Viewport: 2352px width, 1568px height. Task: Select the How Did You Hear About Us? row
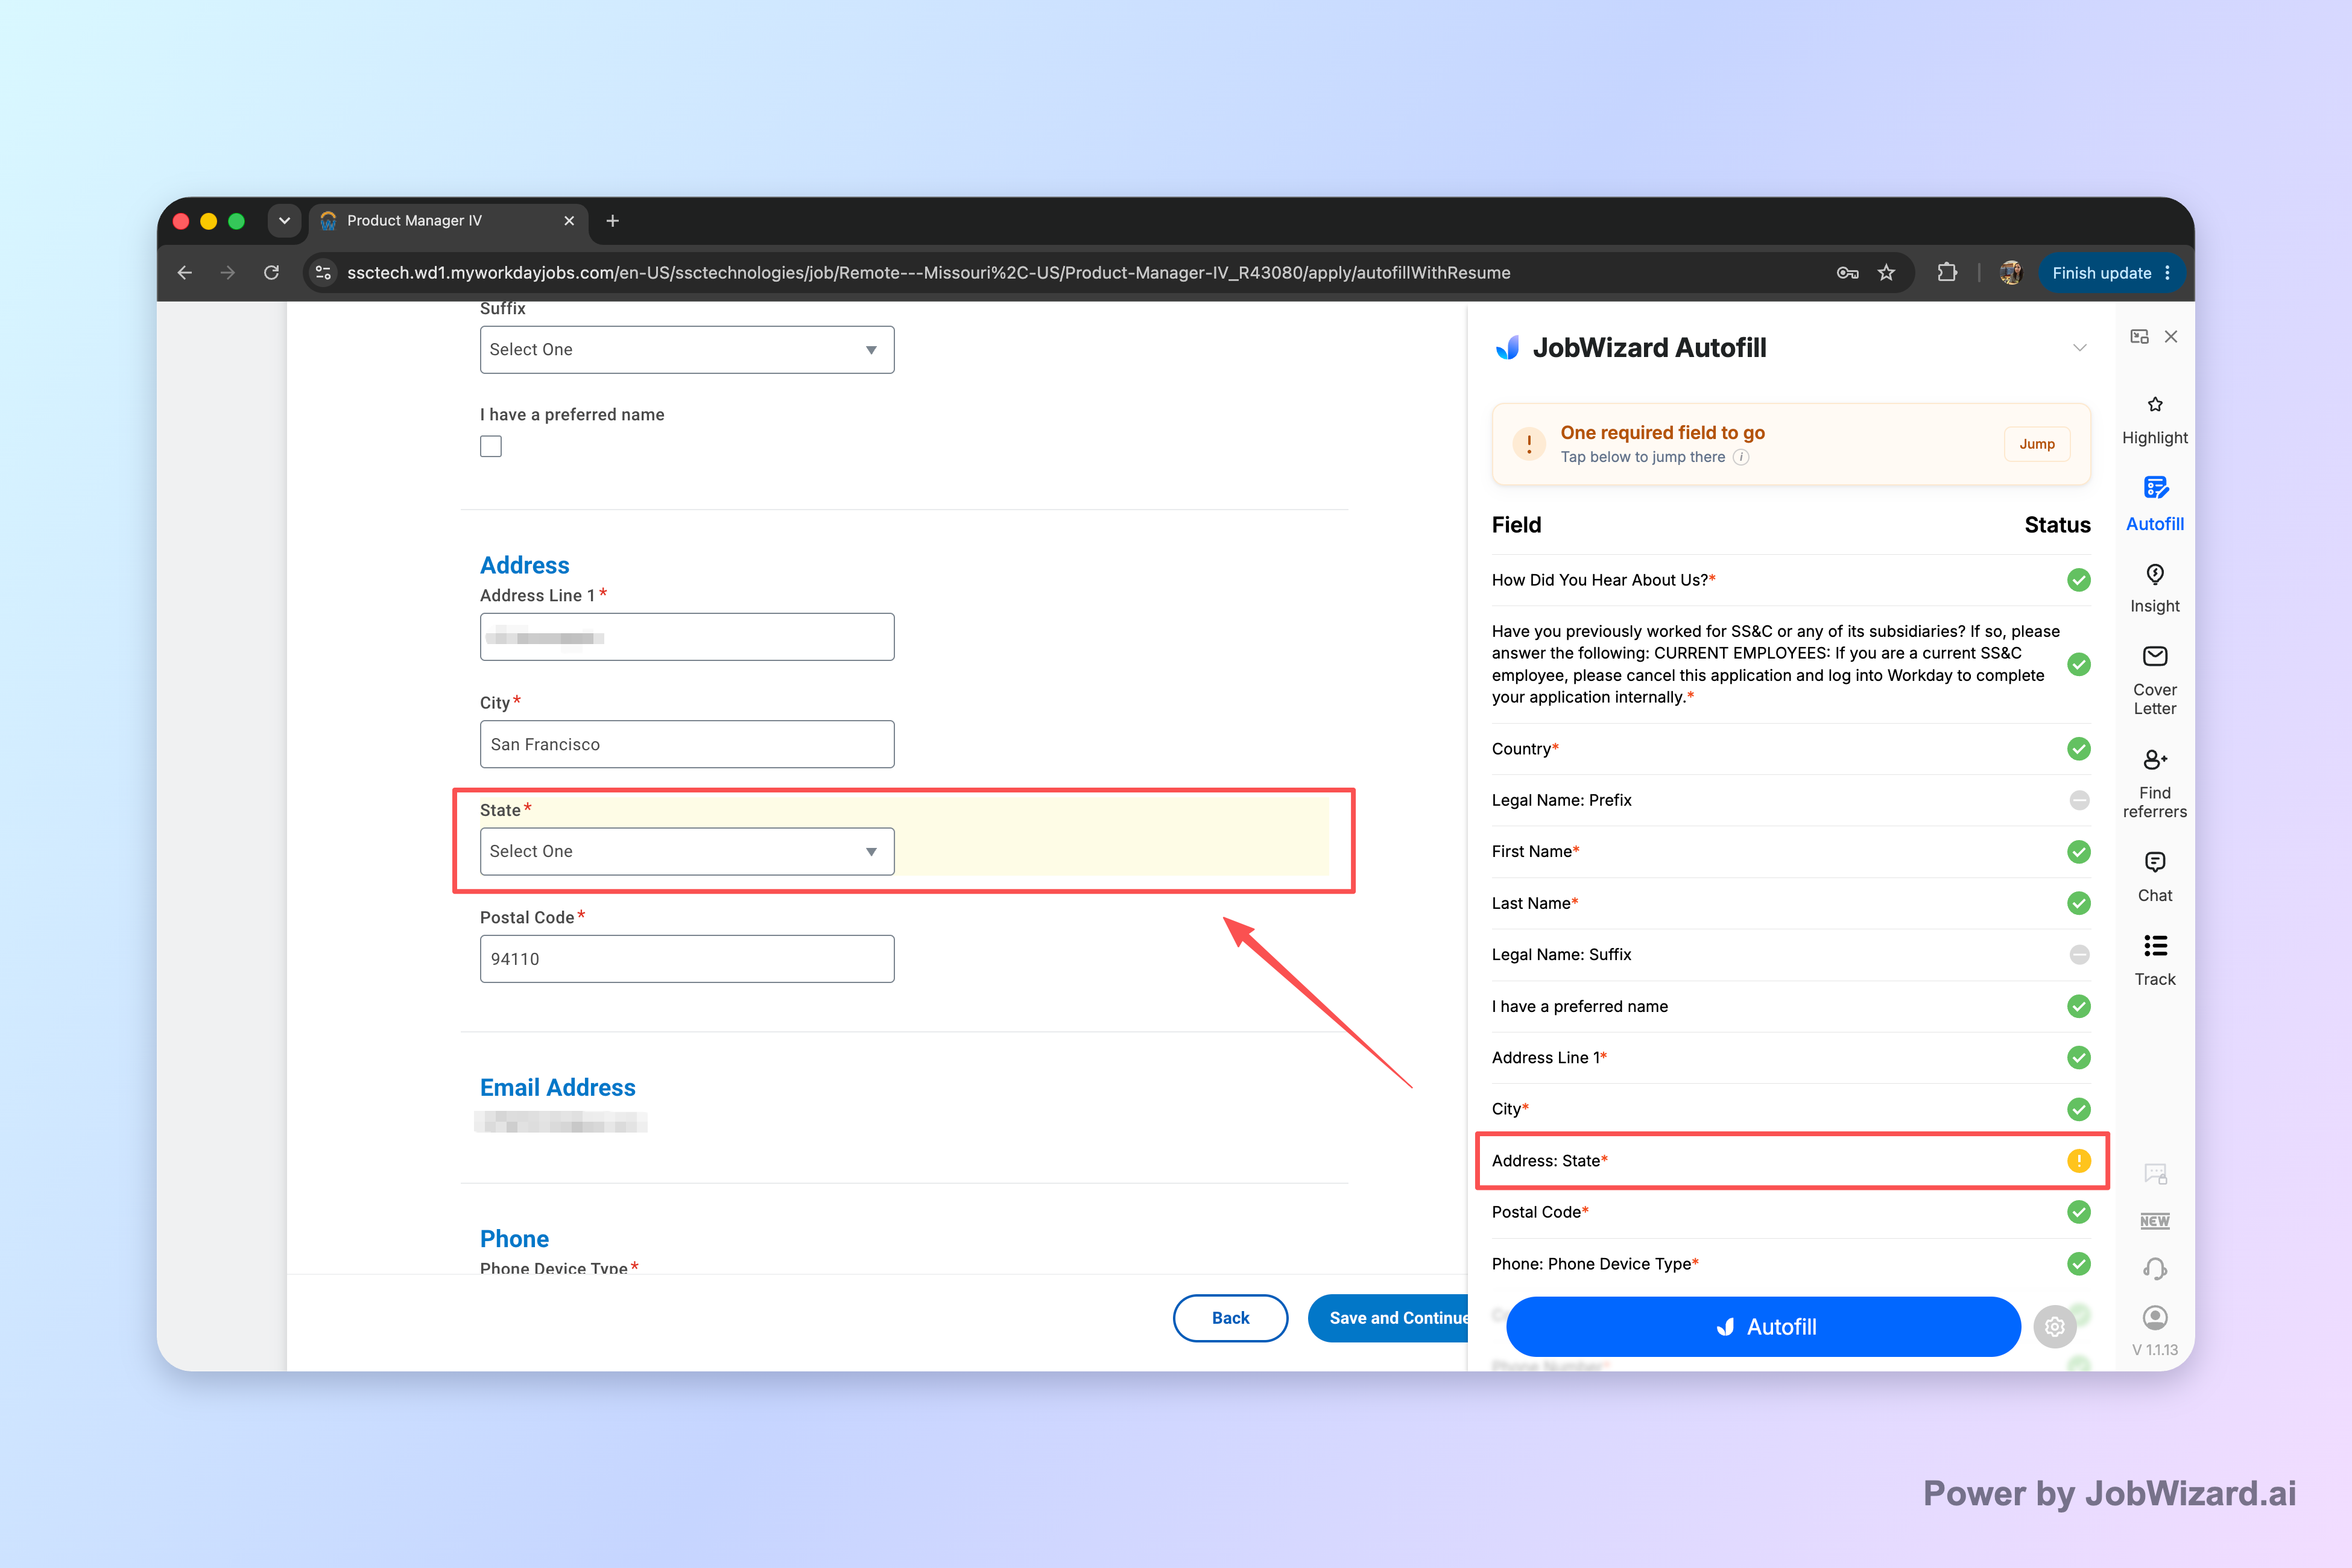point(1791,580)
